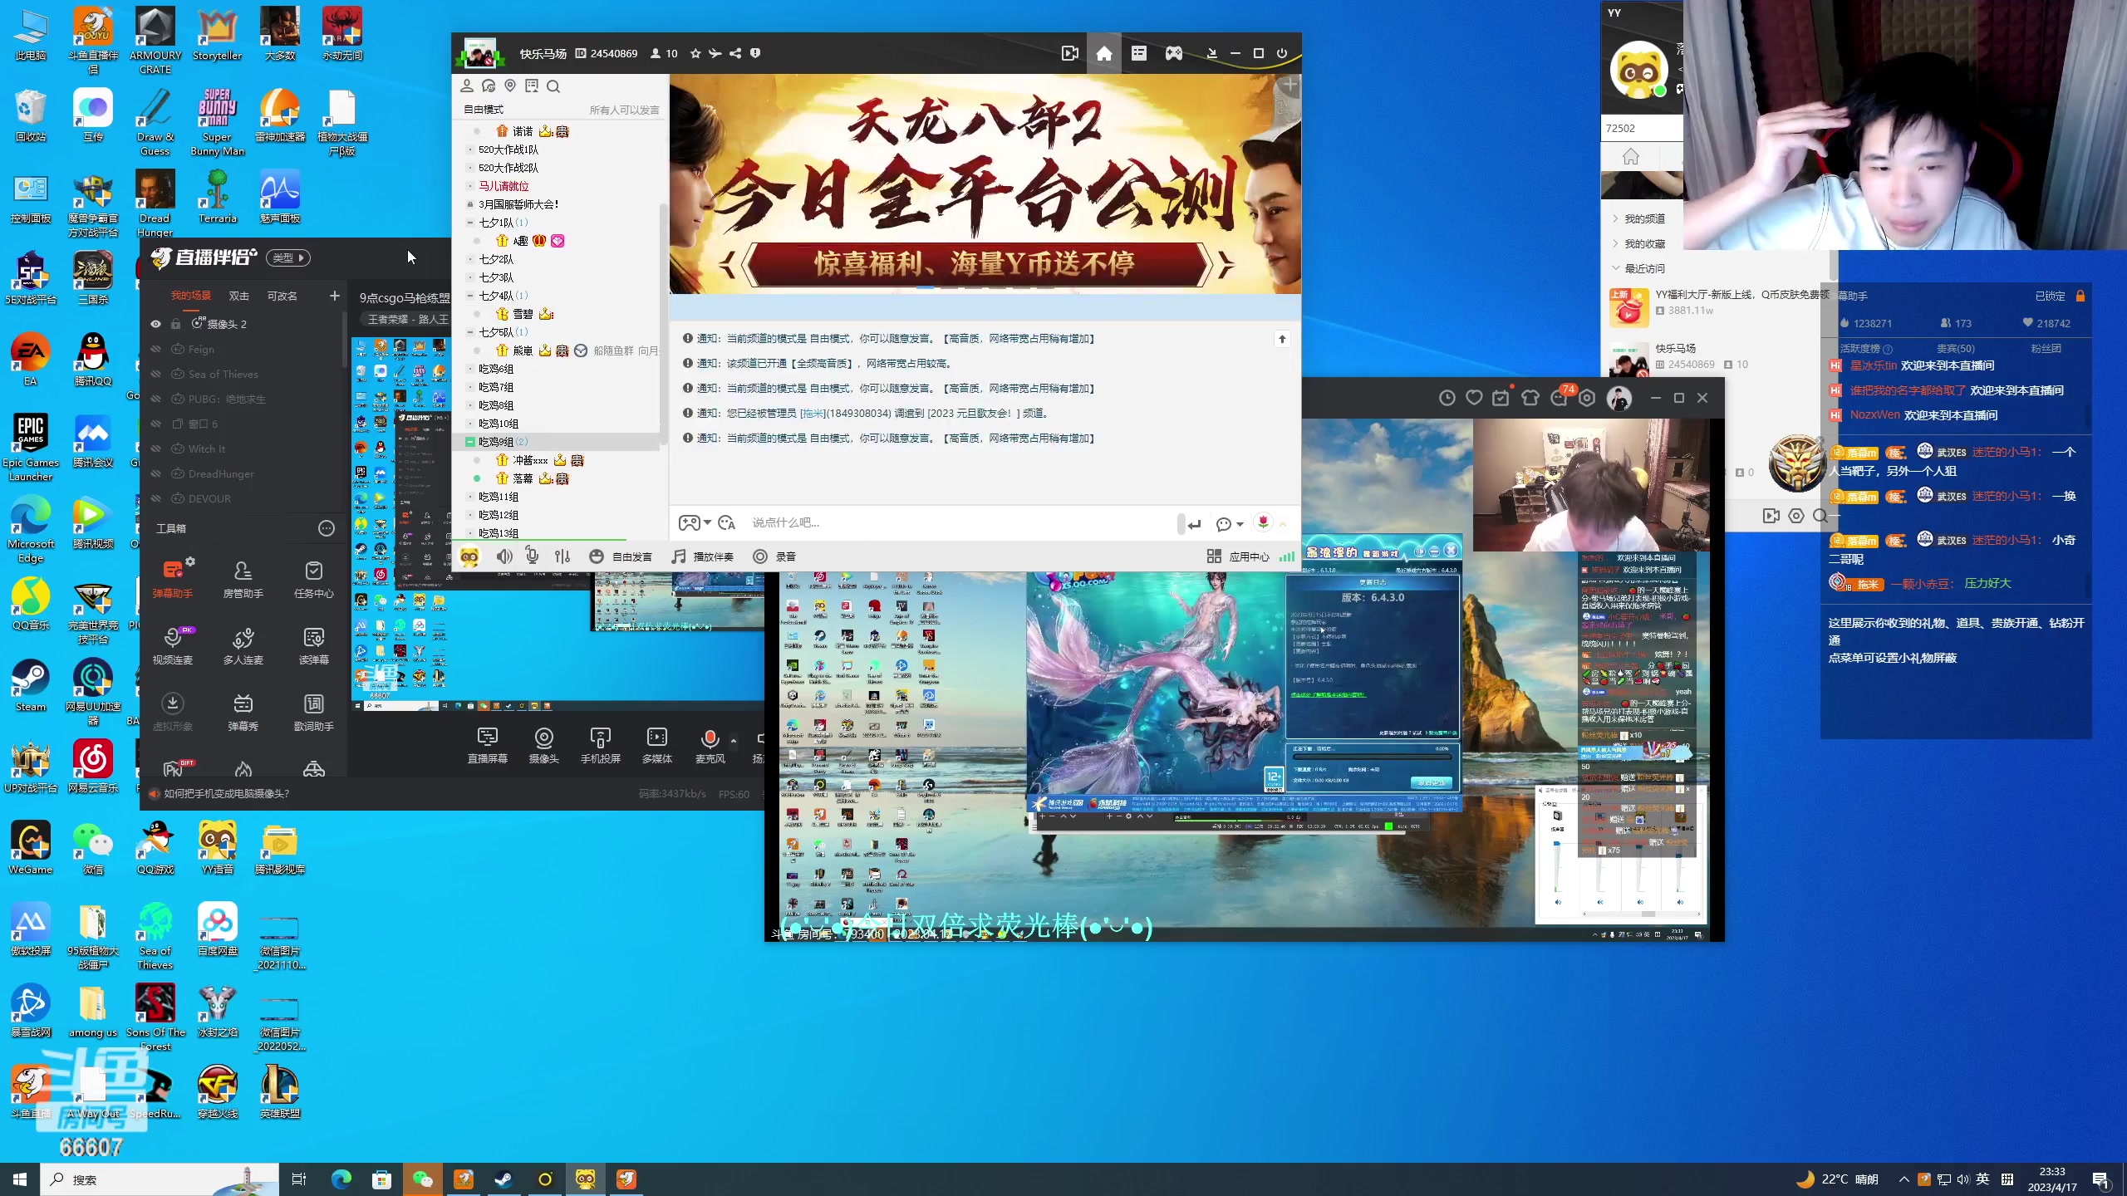
Task: Open WeChat from the Windows taskbar
Action: 423,1179
